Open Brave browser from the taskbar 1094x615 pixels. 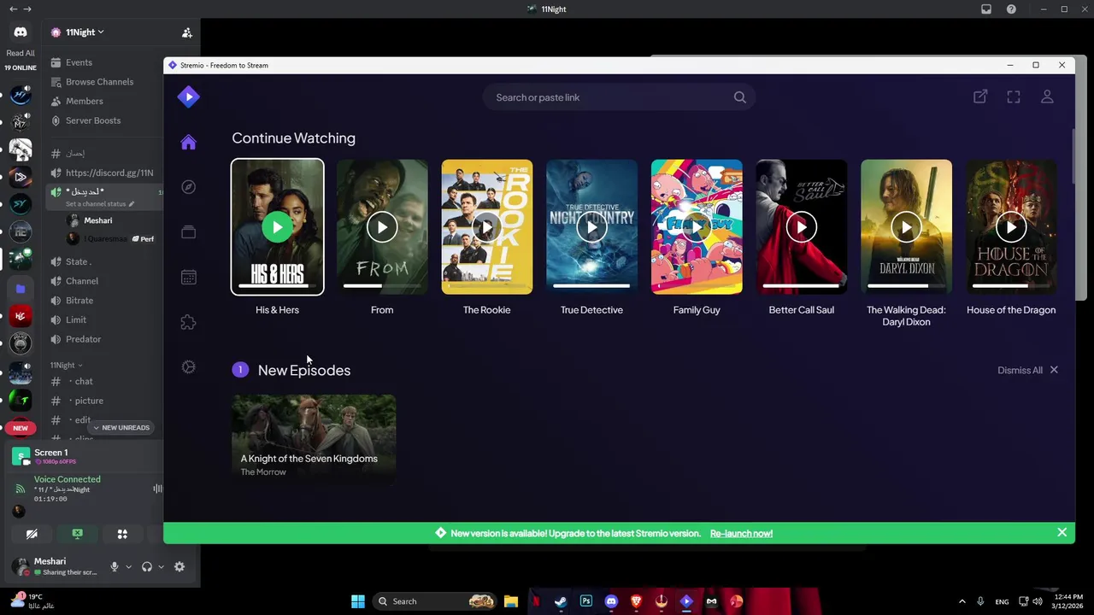coord(636,601)
